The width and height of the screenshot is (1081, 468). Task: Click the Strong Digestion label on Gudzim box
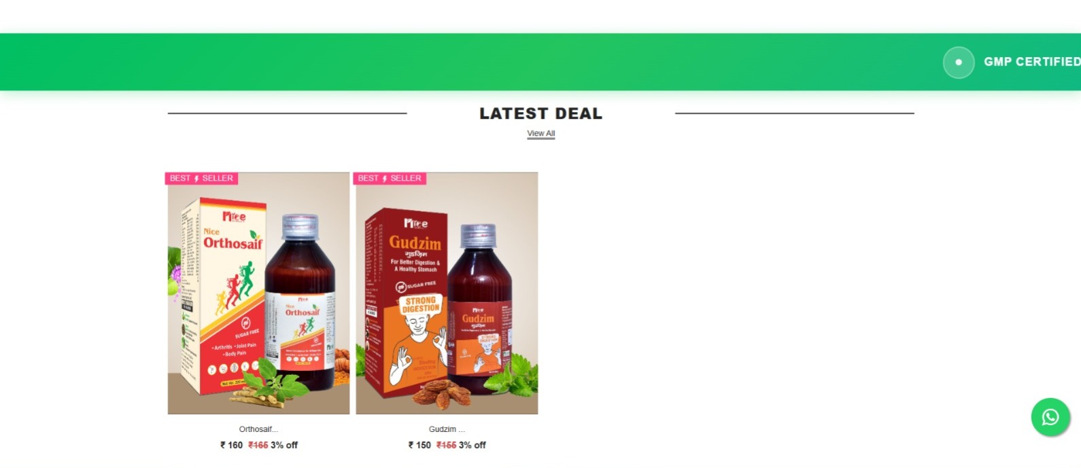(x=421, y=304)
